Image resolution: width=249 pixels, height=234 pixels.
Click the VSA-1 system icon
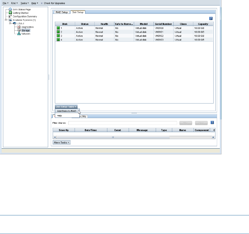click(14, 24)
